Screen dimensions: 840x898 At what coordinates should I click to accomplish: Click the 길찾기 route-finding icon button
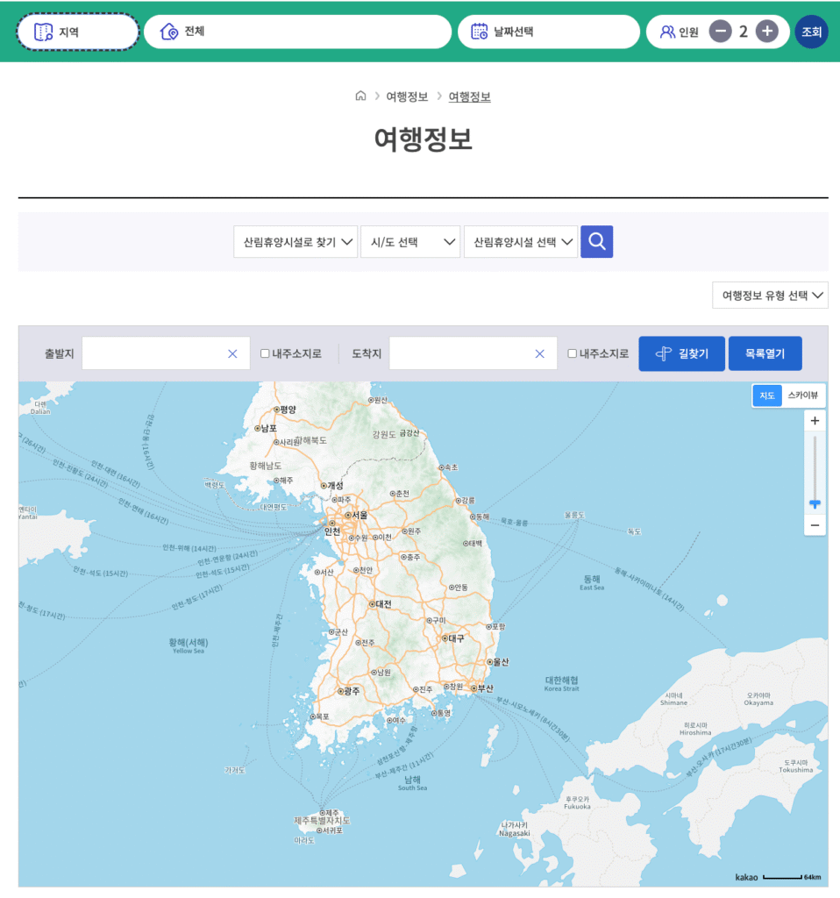(664, 353)
